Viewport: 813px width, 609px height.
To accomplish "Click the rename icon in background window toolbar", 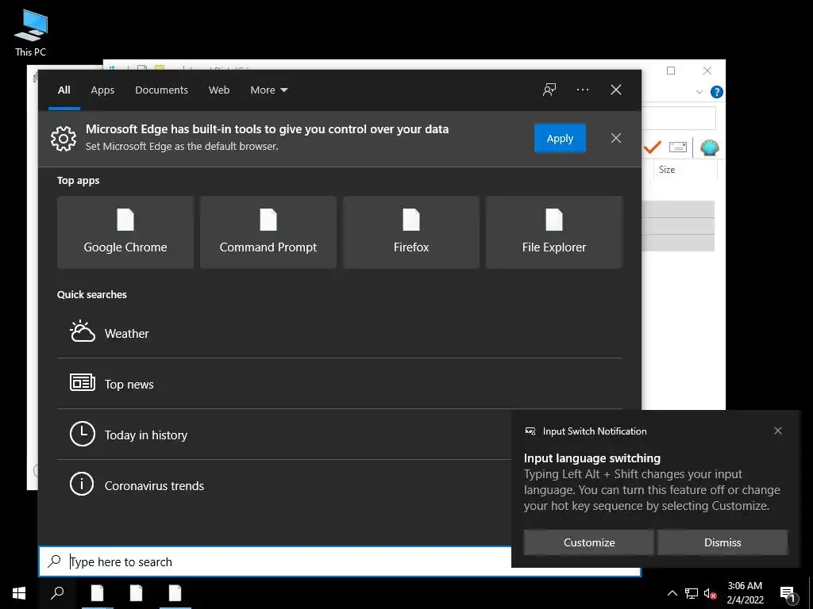I will click(x=678, y=147).
